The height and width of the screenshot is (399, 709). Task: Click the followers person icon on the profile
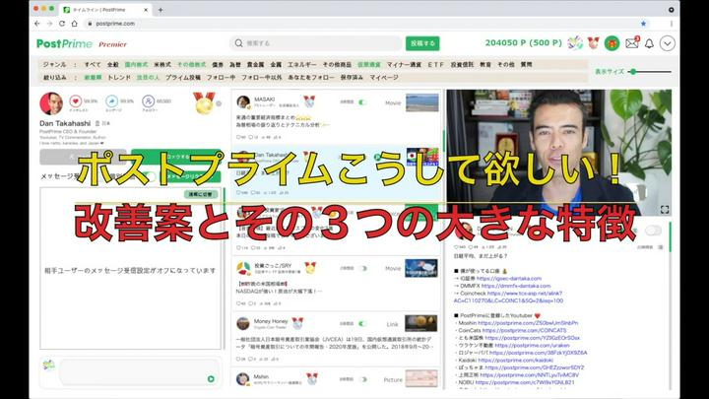(149, 100)
